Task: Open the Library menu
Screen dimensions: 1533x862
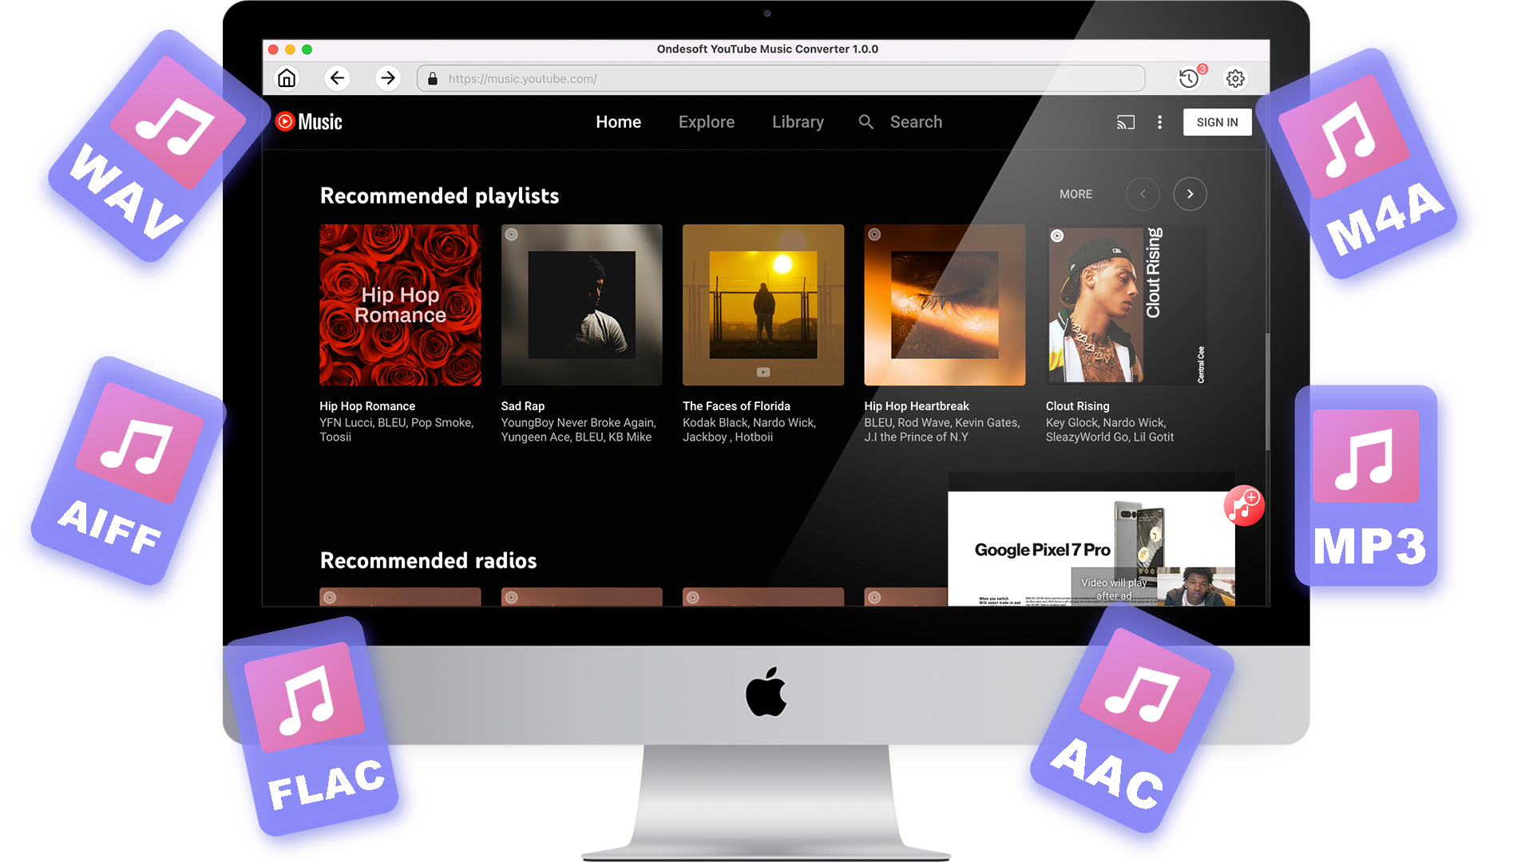Action: pos(797,121)
